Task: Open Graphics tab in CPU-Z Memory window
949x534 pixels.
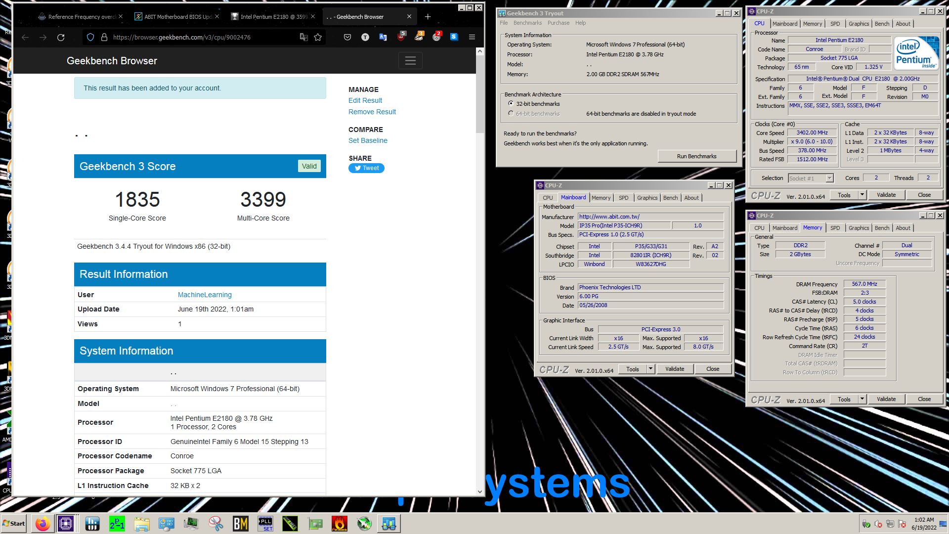Action: pyautogui.click(x=859, y=228)
